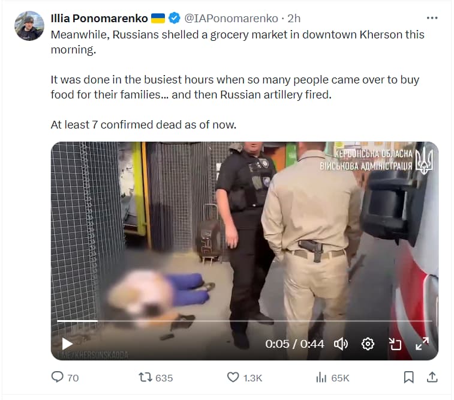Screen dimensions: 454x400
Task: Play the video
Action: click(67, 344)
